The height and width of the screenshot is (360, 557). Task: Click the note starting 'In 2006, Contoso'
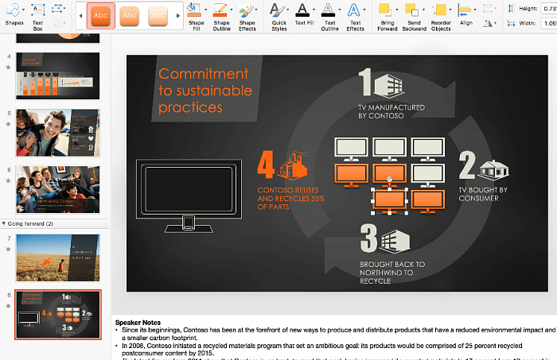point(321,350)
